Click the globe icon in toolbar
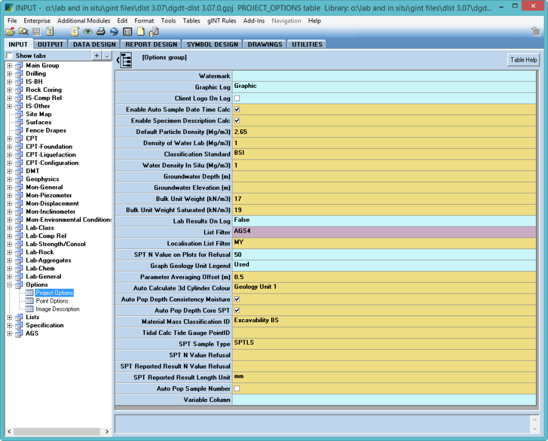 [114, 32]
